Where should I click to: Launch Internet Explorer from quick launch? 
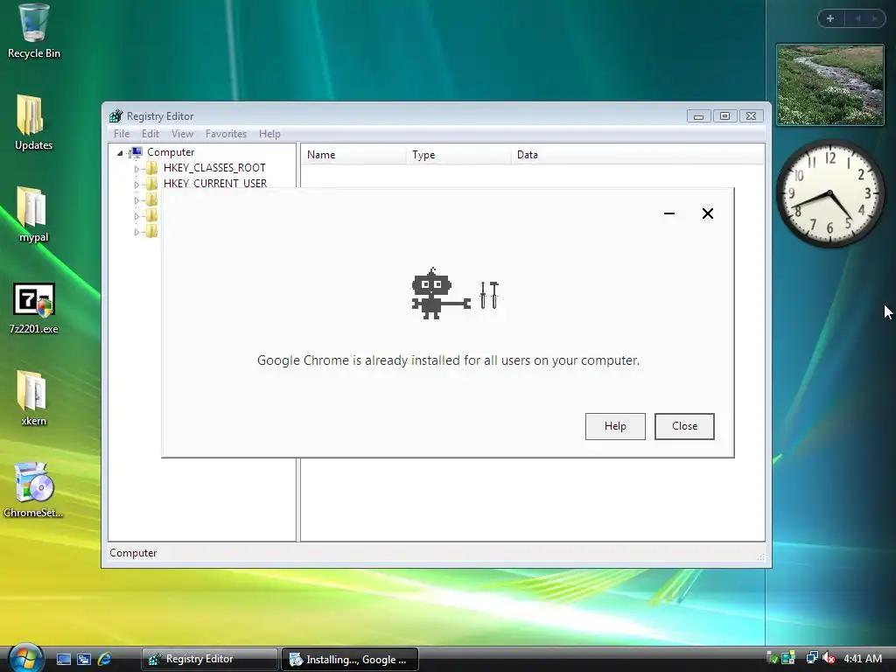[105, 659]
